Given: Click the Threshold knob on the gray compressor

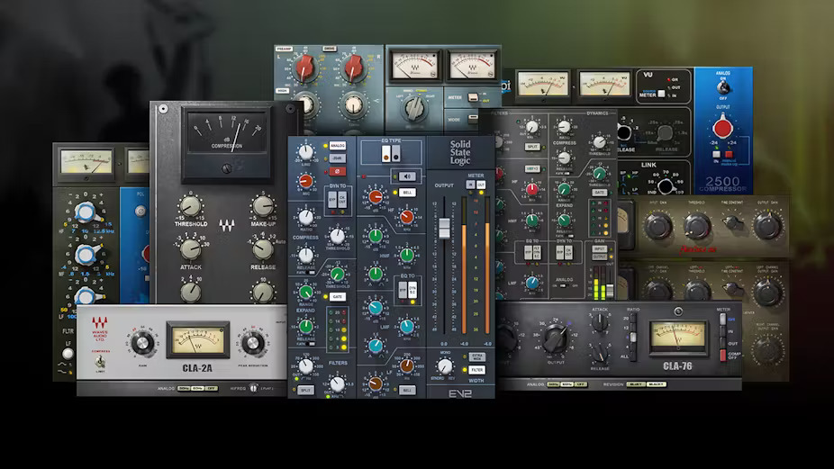Looking at the screenshot, I should [x=191, y=208].
